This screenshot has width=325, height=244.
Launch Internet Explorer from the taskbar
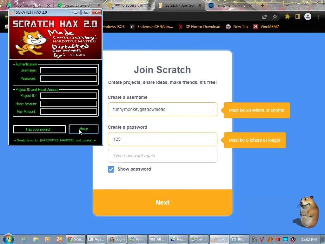[24, 239]
